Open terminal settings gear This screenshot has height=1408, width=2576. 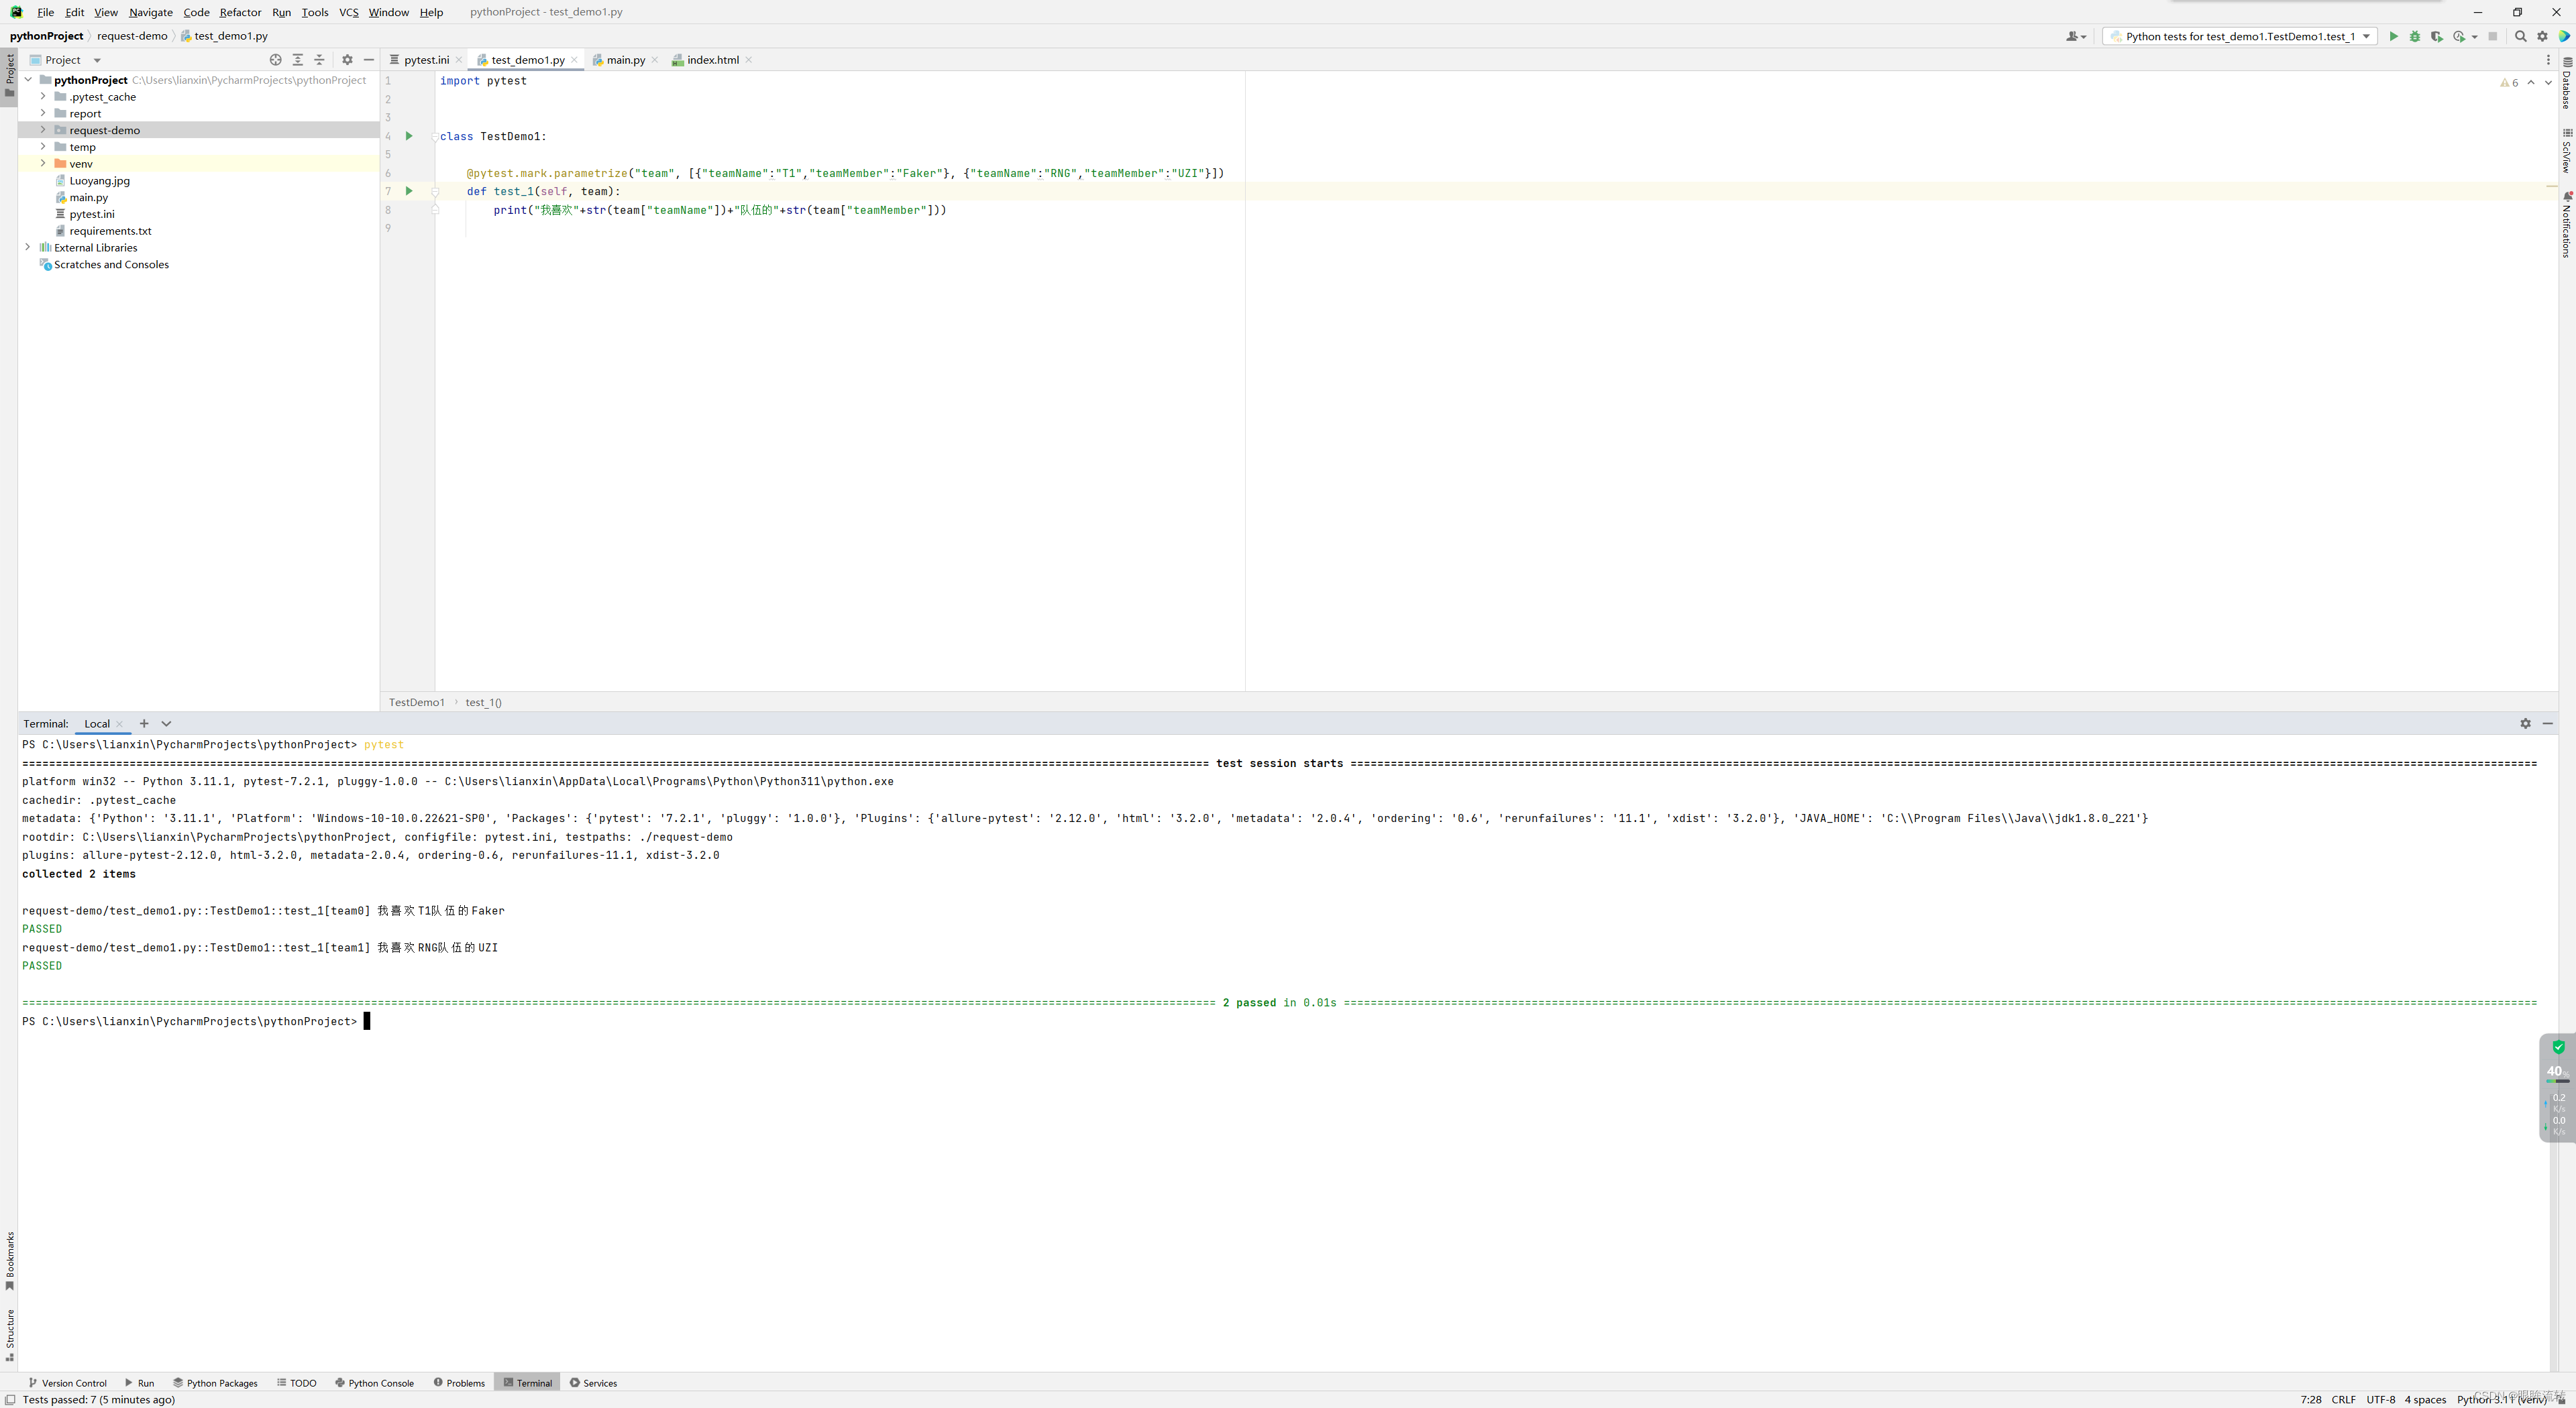pos(2525,723)
